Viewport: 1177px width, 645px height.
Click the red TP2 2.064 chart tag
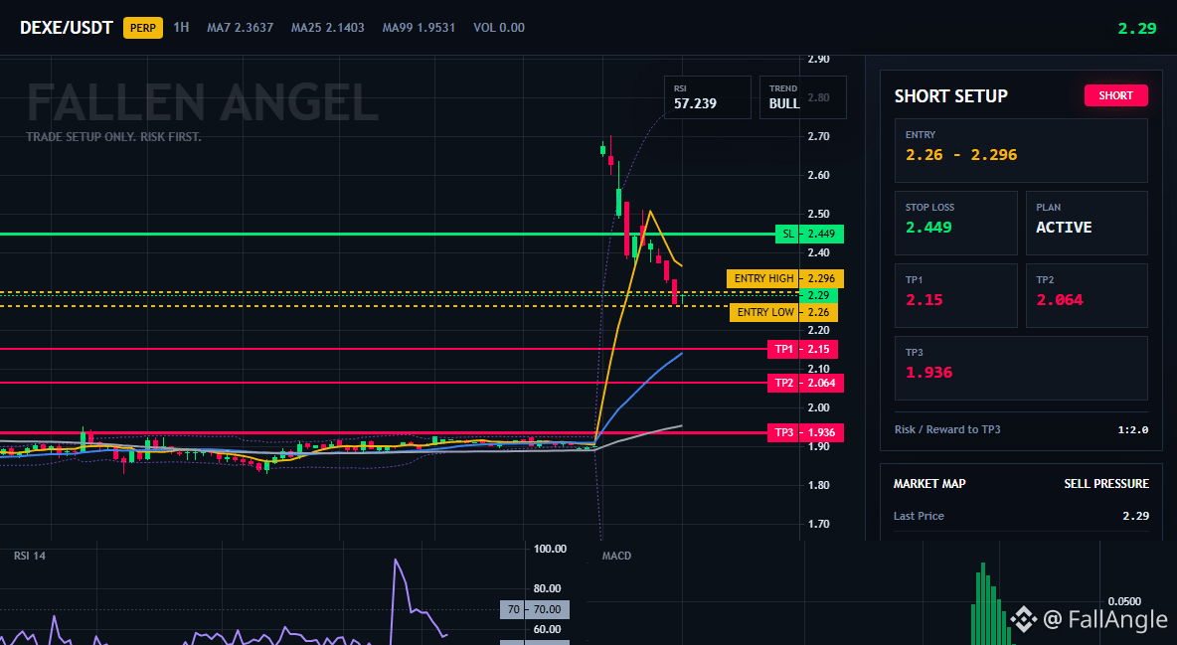click(x=805, y=383)
